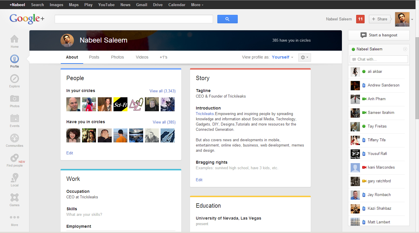Viewport: 419px width, 233px height.
Task: Click the Share button
Action: (x=380, y=19)
